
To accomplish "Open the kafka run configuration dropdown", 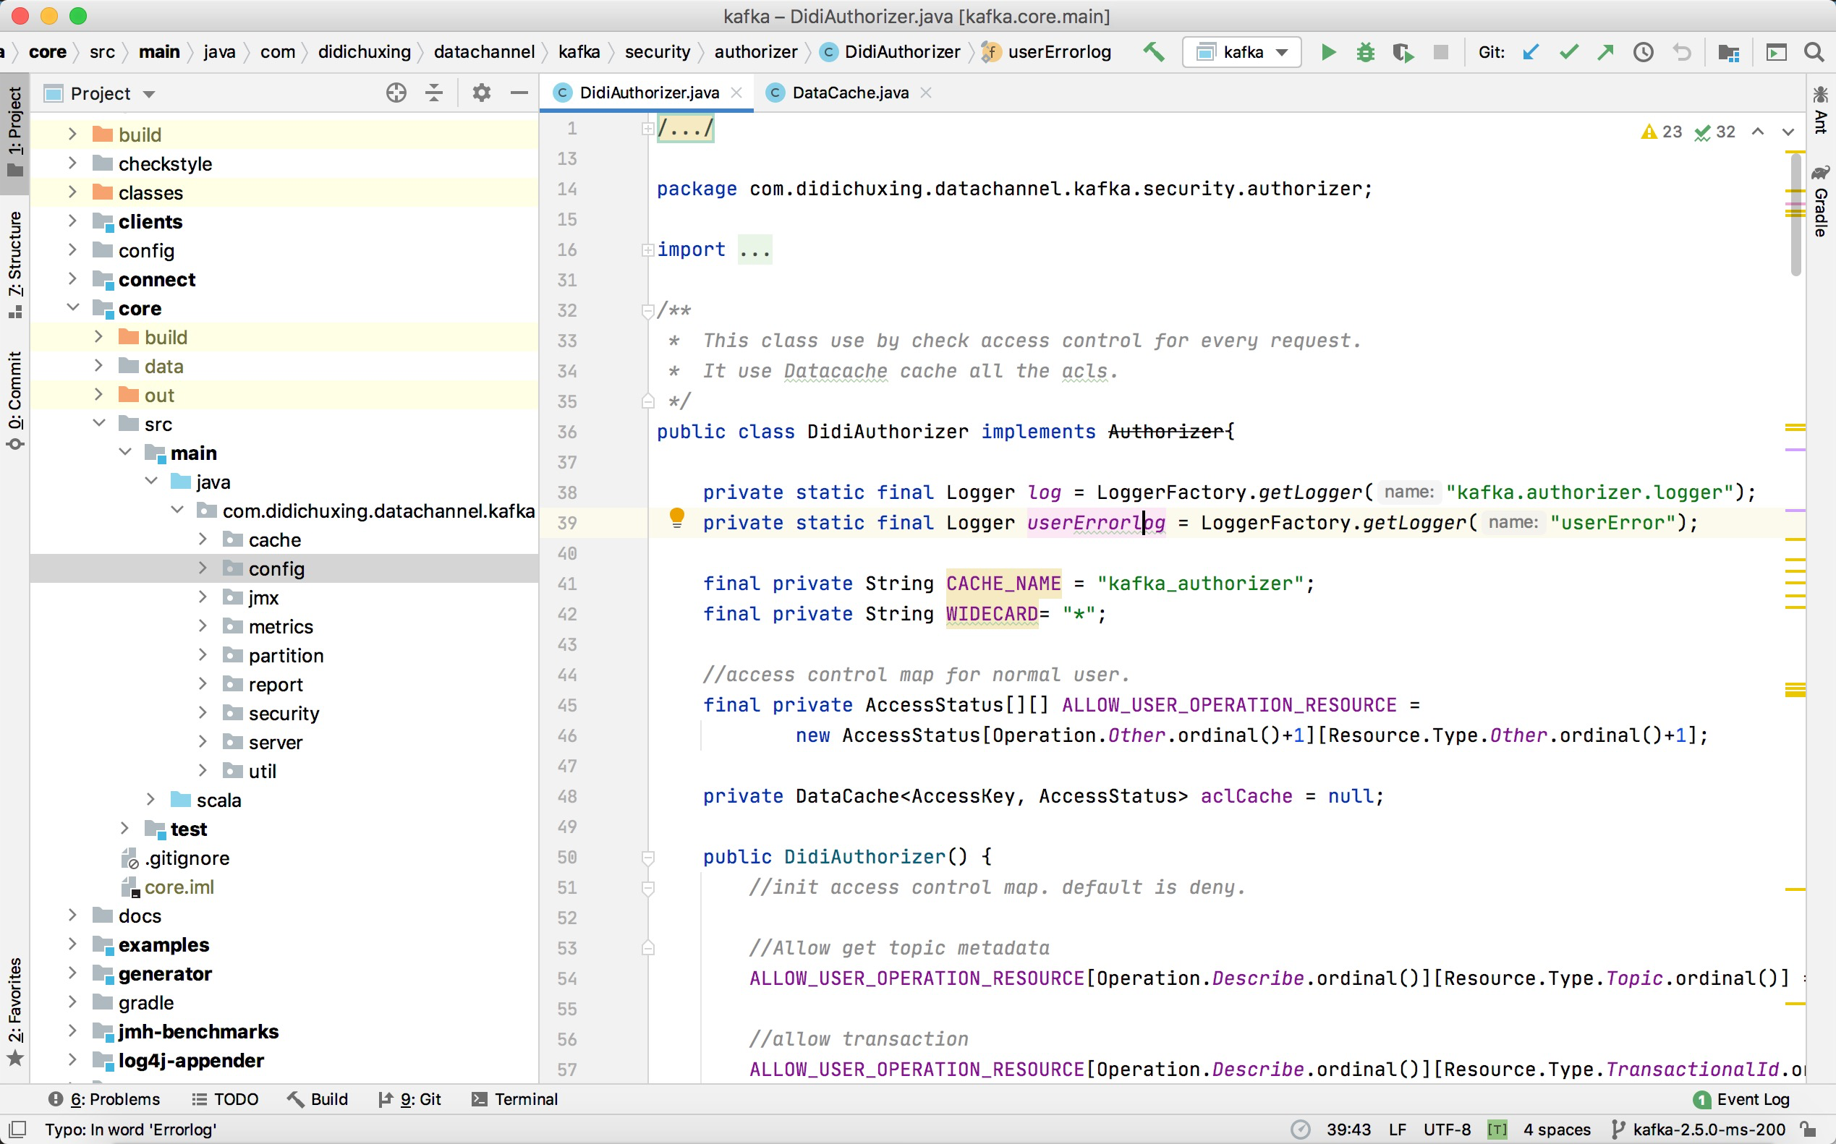I will (1242, 52).
